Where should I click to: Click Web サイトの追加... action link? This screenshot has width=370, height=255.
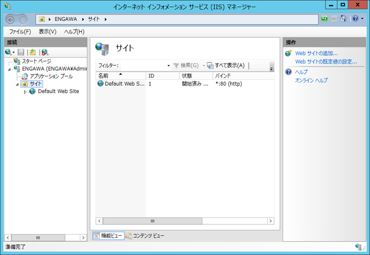click(316, 53)
